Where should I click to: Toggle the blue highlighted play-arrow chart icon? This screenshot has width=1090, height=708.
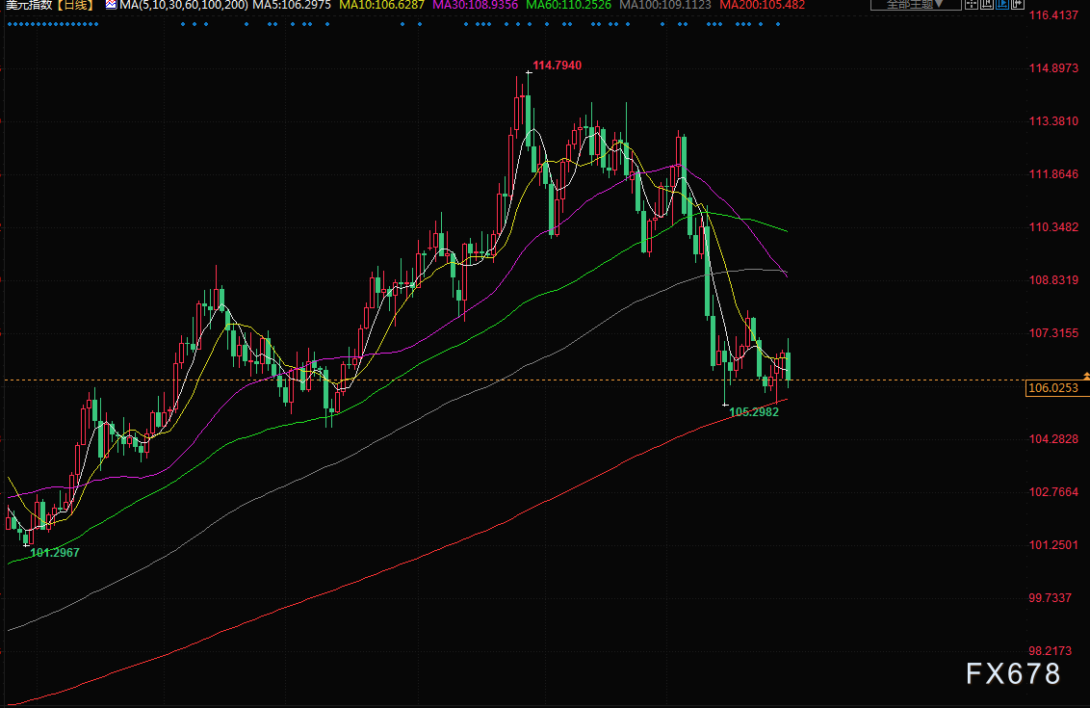pos(1002,4)
